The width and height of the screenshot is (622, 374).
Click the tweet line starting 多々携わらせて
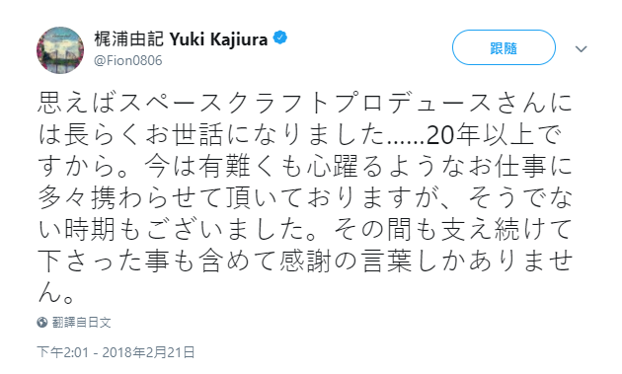305,198
